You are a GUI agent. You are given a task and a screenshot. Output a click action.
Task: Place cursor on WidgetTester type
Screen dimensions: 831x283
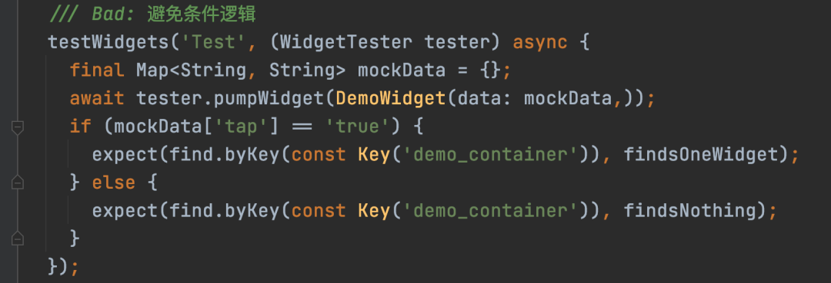click(x=346, y=42)
